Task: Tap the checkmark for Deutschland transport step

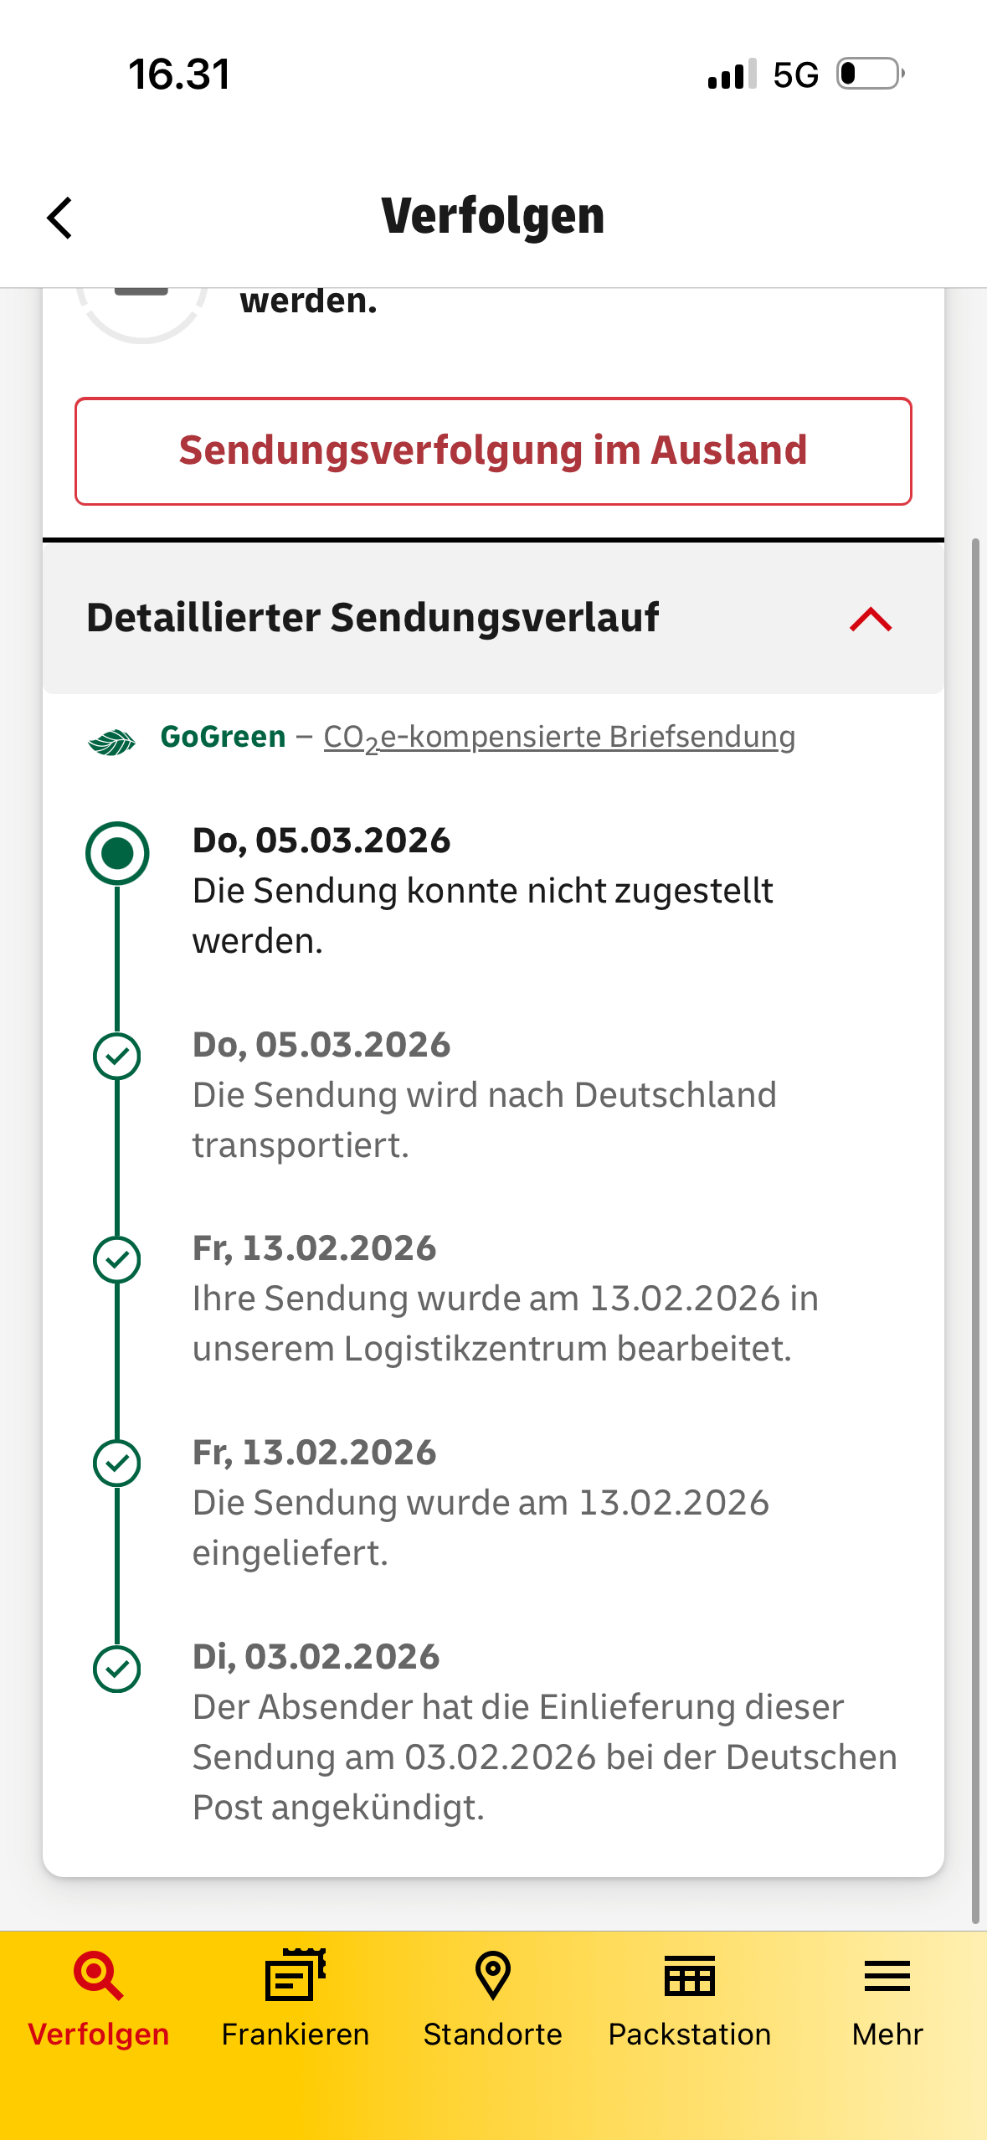Action: pos(117,1057)
